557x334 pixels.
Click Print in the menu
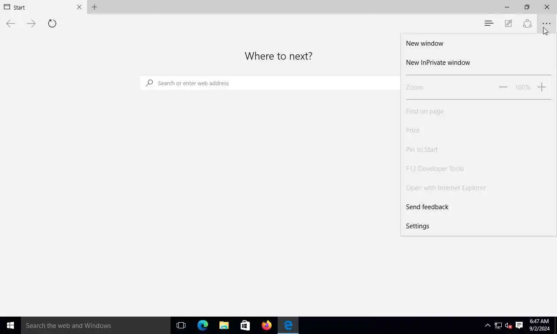tap(478, 130)
